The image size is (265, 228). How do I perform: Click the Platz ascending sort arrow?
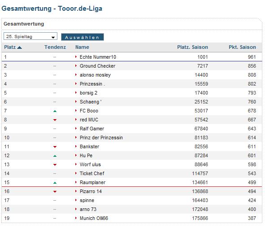point(20,47)
